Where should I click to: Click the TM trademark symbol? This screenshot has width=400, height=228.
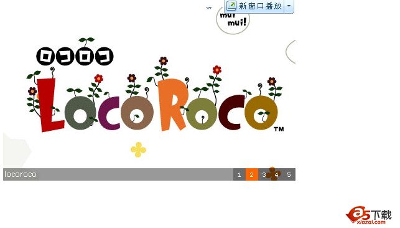[x=279, y=129]
